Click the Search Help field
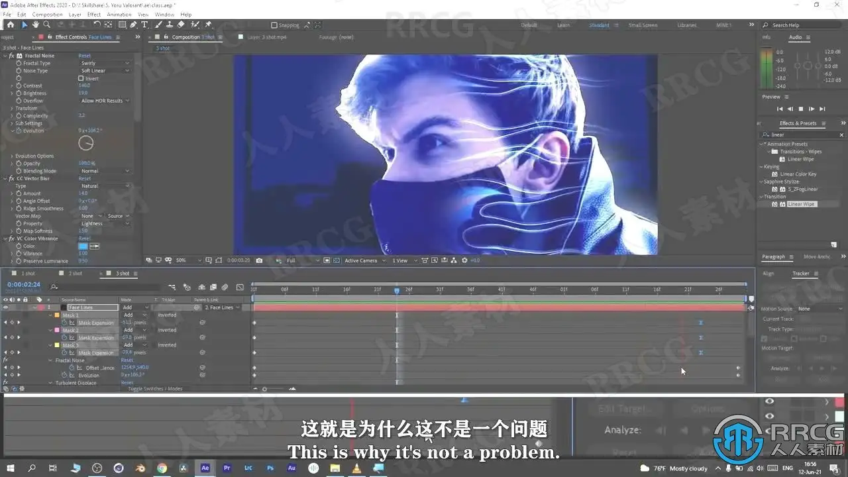848x477 pixels. point(802,25)
